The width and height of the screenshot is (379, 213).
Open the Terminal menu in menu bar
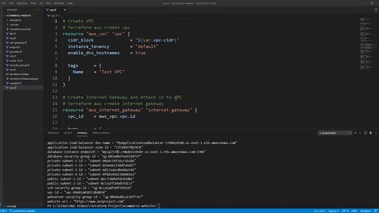click(x=59, y=3)
